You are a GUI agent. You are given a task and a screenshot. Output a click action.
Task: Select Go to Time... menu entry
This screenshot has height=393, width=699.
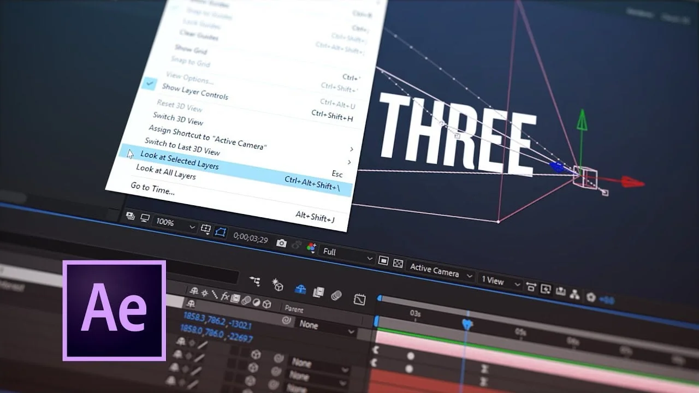(152, 188)
